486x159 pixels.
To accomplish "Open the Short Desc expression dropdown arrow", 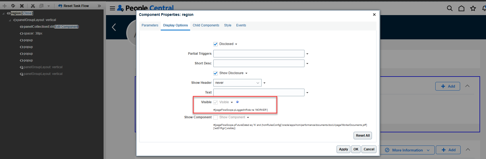I will tap(307, 64).
